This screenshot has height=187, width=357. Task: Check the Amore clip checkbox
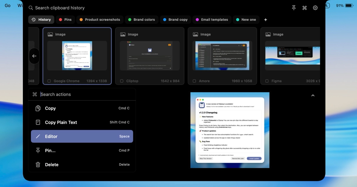point(194,81)
